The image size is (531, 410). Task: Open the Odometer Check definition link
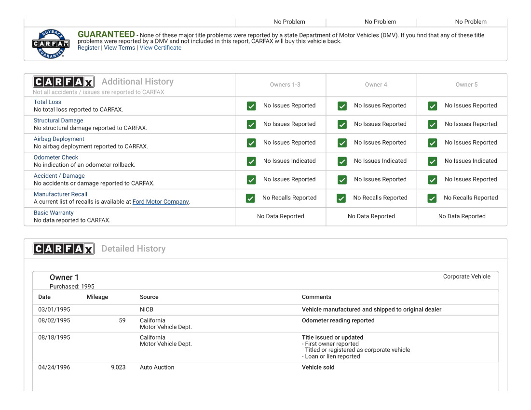(x=56, y=157)
